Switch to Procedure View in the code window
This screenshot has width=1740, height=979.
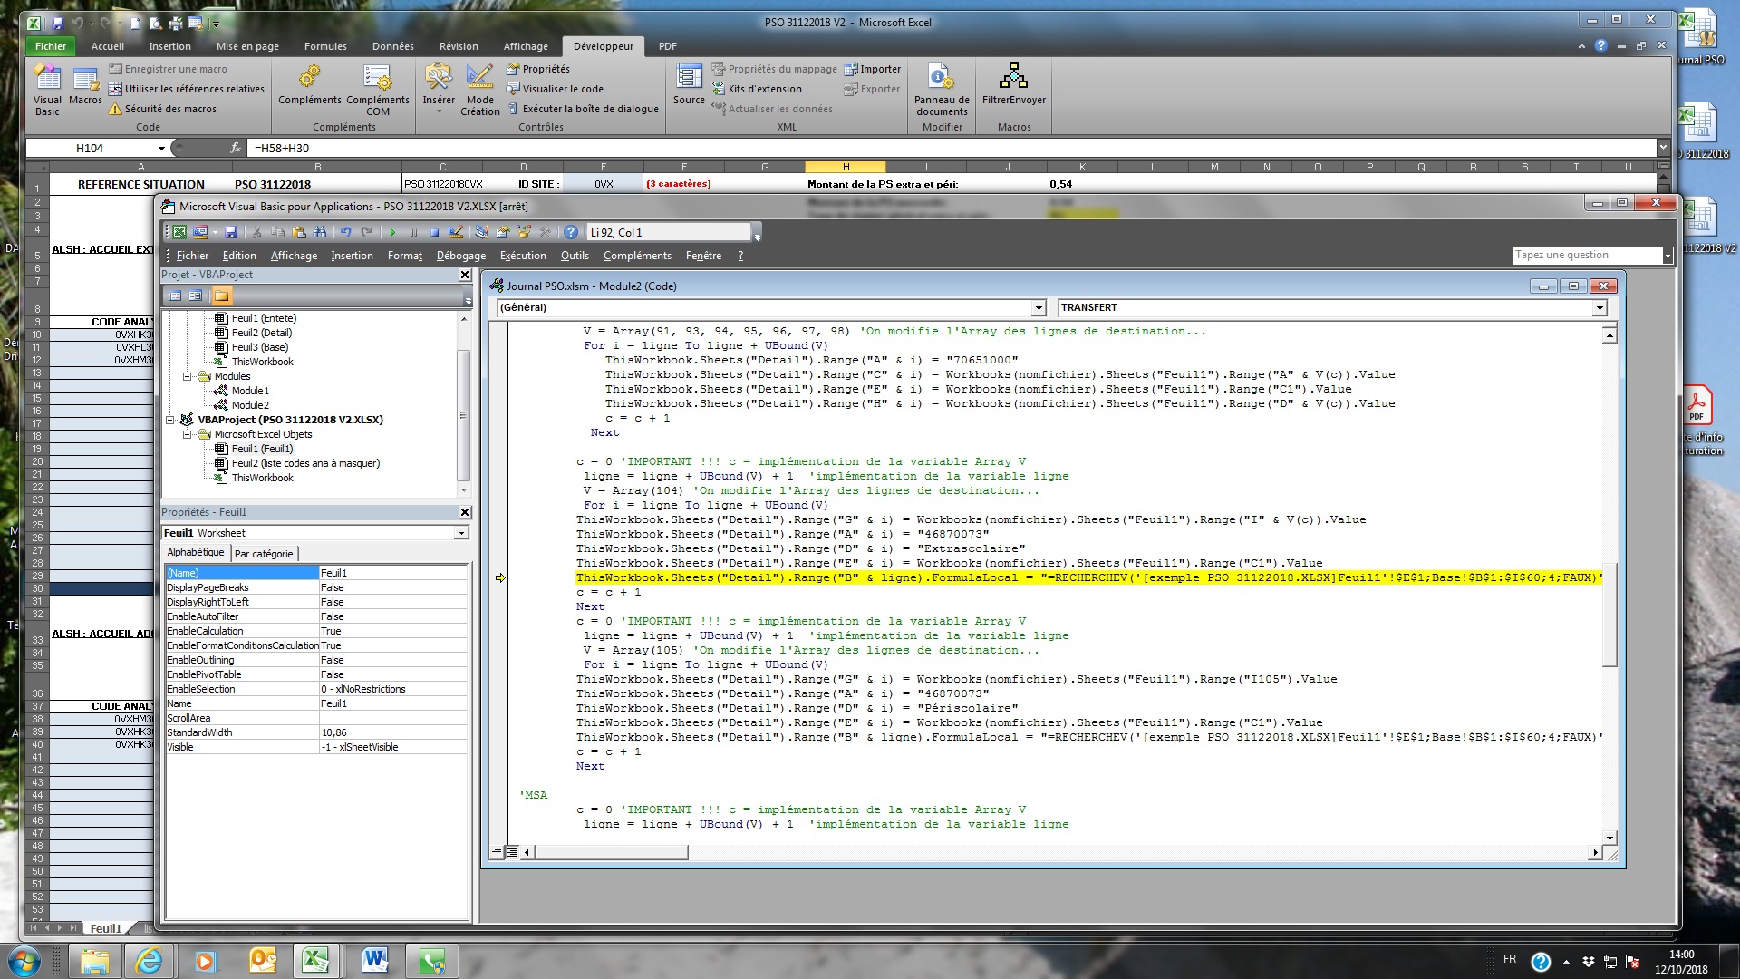coord(496,852)
